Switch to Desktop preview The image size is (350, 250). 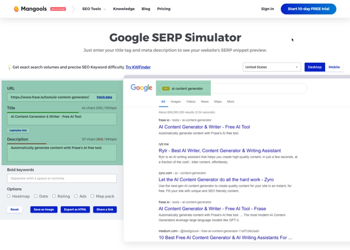[315, 67]
